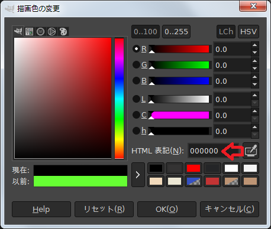The height and width of the screenshot is (229, 271).
Task: Increase the L value with up arrow
Action: [254, 96]
